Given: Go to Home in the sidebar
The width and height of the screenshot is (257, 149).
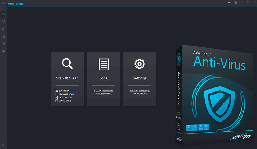Looking at the screenshot, I should [x=3, y=14].
